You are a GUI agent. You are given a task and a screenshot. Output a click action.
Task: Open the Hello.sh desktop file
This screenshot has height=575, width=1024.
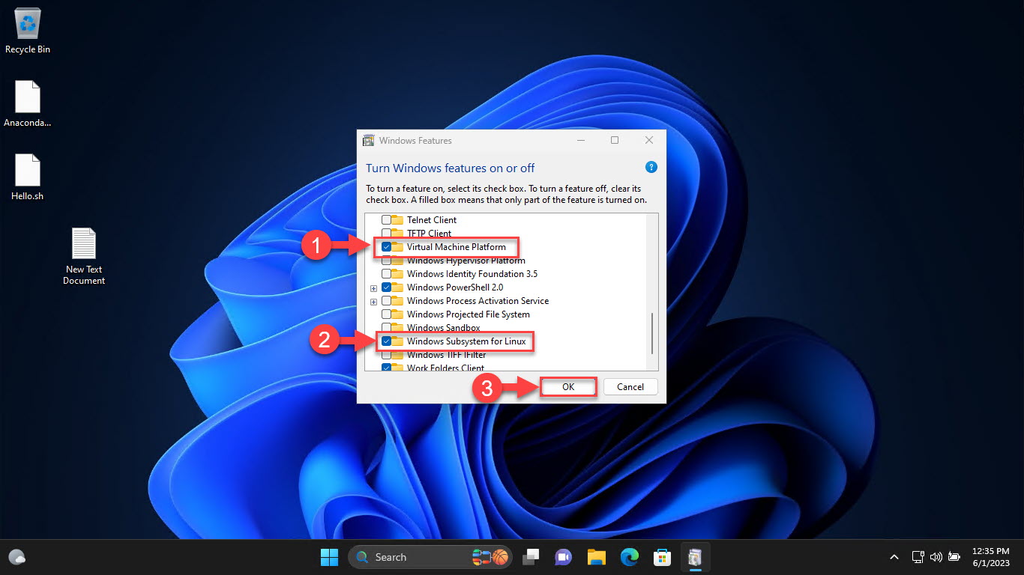[27, 168]
